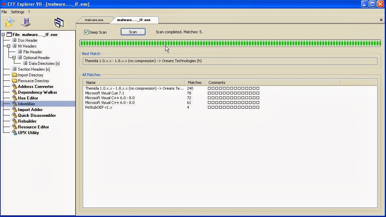Screen dimensions: 386x217
Task: Click the Section Headers node icon
Action: (15, 69)
